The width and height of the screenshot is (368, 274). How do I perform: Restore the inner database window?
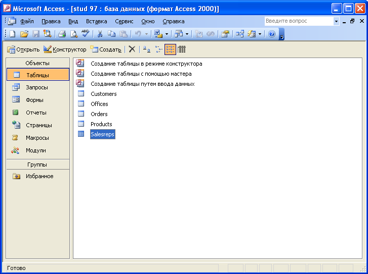point(352,21)
